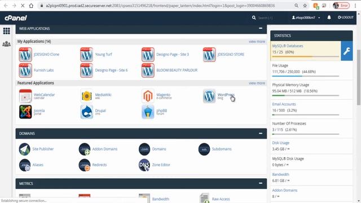The image size is (361, 203).
Task: Open the Magento e-commerce icon
Action: 148,96
